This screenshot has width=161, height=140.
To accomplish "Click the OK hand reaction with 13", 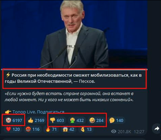I will tap(86, 129).
